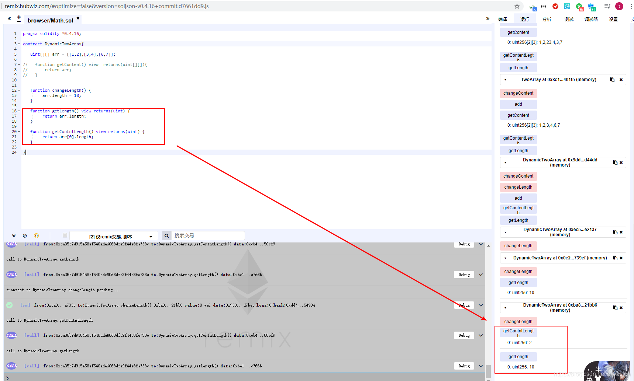Remove DynamicTwoArray at 0x0c2...739ef instance
This screenshot has width=634, height=381.
[621, 258]
